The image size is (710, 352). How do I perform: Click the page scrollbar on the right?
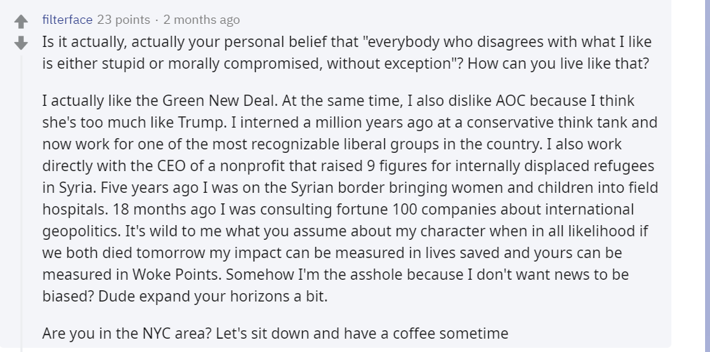point(706,176)
